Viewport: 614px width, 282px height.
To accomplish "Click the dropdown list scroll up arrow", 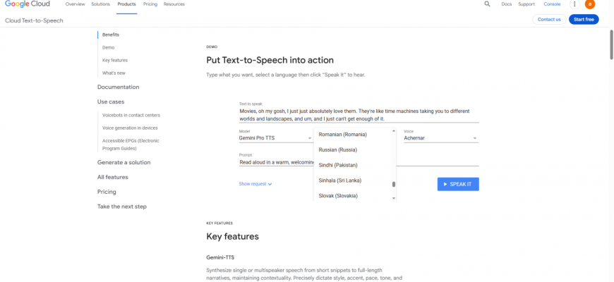I will (394, 130).
